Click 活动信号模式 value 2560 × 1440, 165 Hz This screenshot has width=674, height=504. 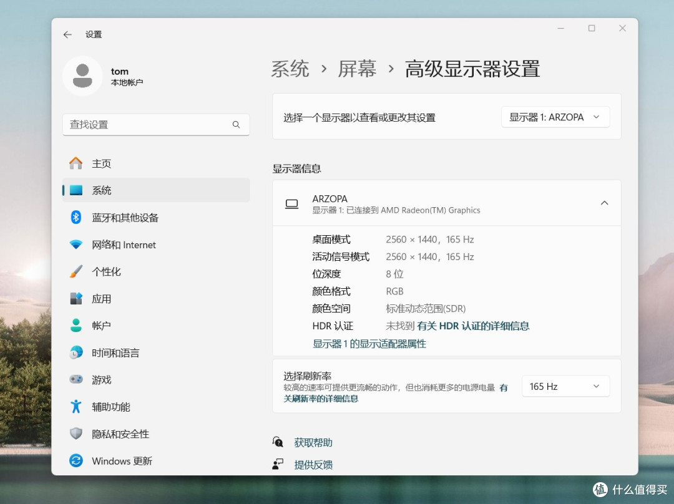[x=430, y=256]
